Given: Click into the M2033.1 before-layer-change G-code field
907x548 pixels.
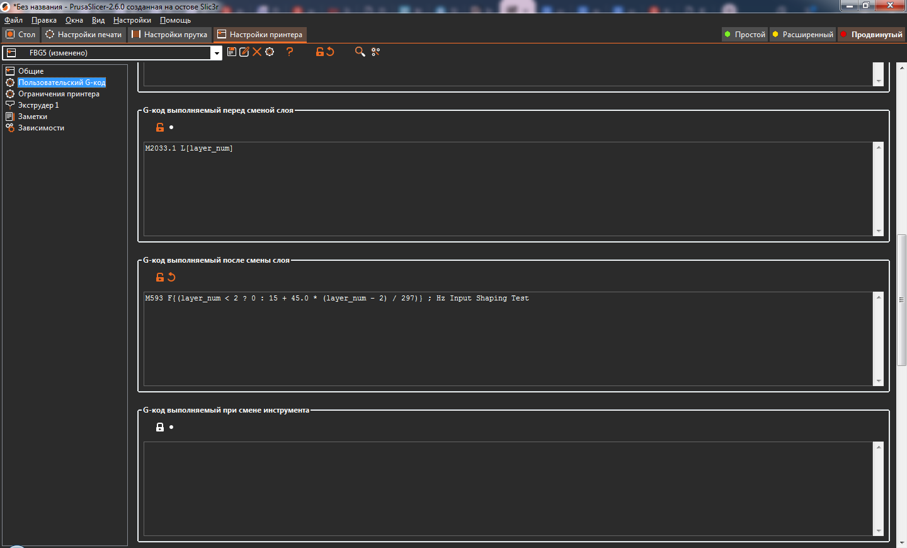Looking at the screenshot, I should [x=508, y=189].
